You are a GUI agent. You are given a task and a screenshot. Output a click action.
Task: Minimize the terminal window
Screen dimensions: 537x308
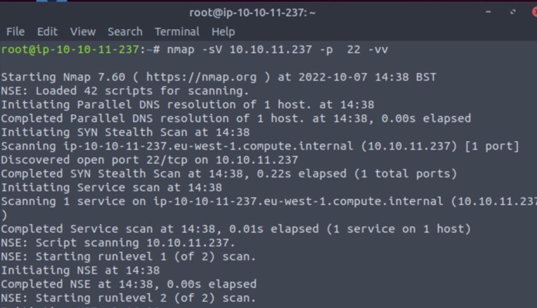489,12
